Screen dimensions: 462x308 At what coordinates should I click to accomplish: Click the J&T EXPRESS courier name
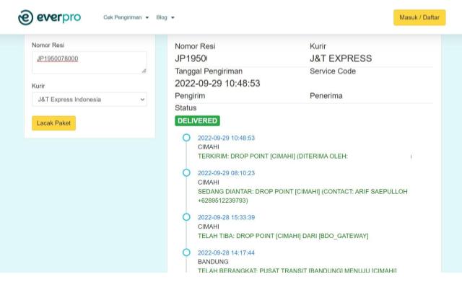click(341, 58)
